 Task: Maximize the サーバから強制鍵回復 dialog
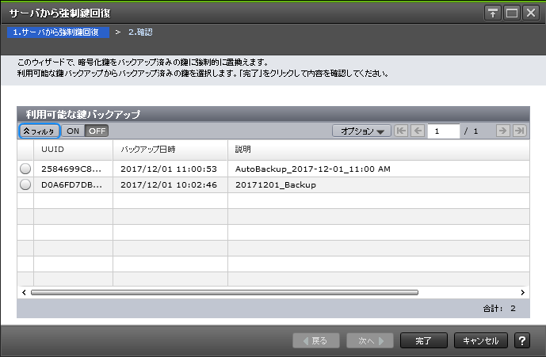pyautogui.click(x=511, y=13)
